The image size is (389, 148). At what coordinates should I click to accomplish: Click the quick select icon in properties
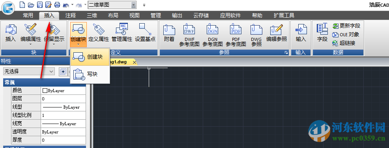pos(63,72)
